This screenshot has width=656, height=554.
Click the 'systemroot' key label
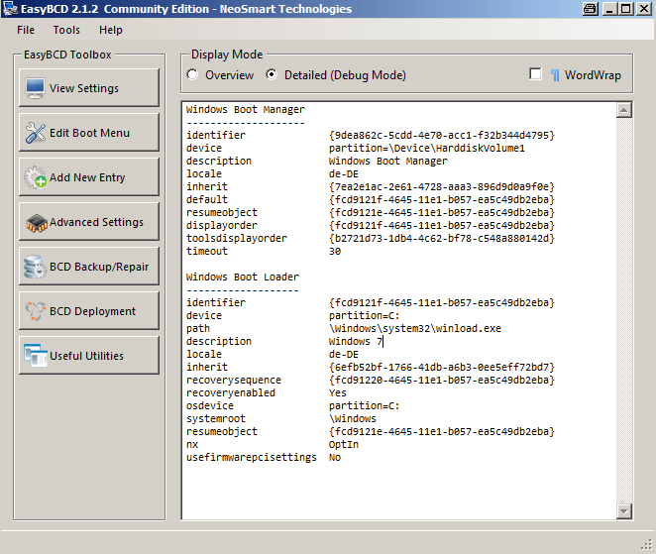pyautogui.click(x=216, y=418)
